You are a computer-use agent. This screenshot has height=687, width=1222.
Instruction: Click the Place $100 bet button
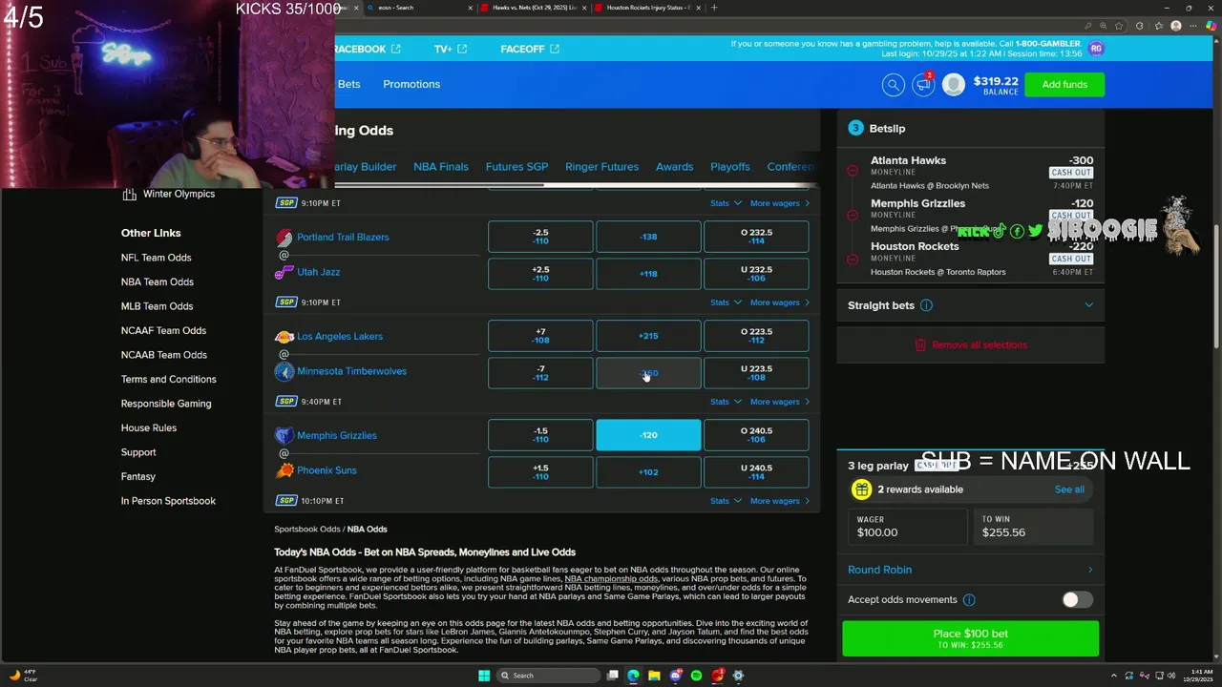(x=970, y=638)
